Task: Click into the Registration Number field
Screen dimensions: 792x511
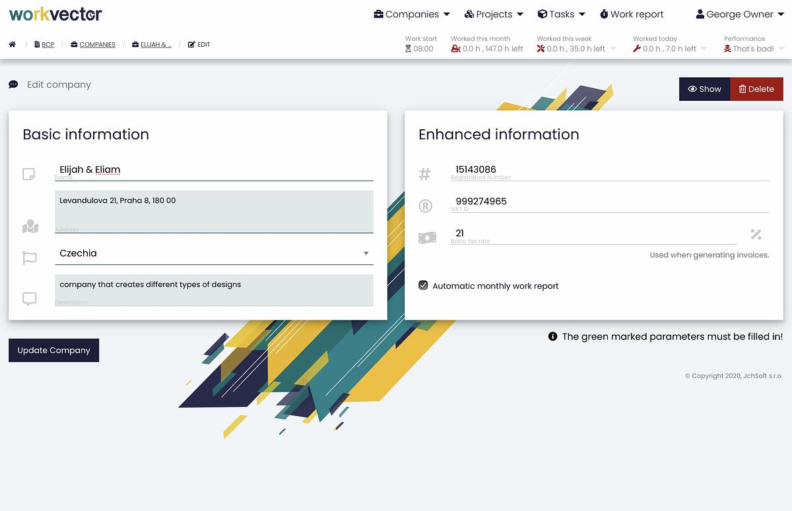Action: [x=610, y=170]
